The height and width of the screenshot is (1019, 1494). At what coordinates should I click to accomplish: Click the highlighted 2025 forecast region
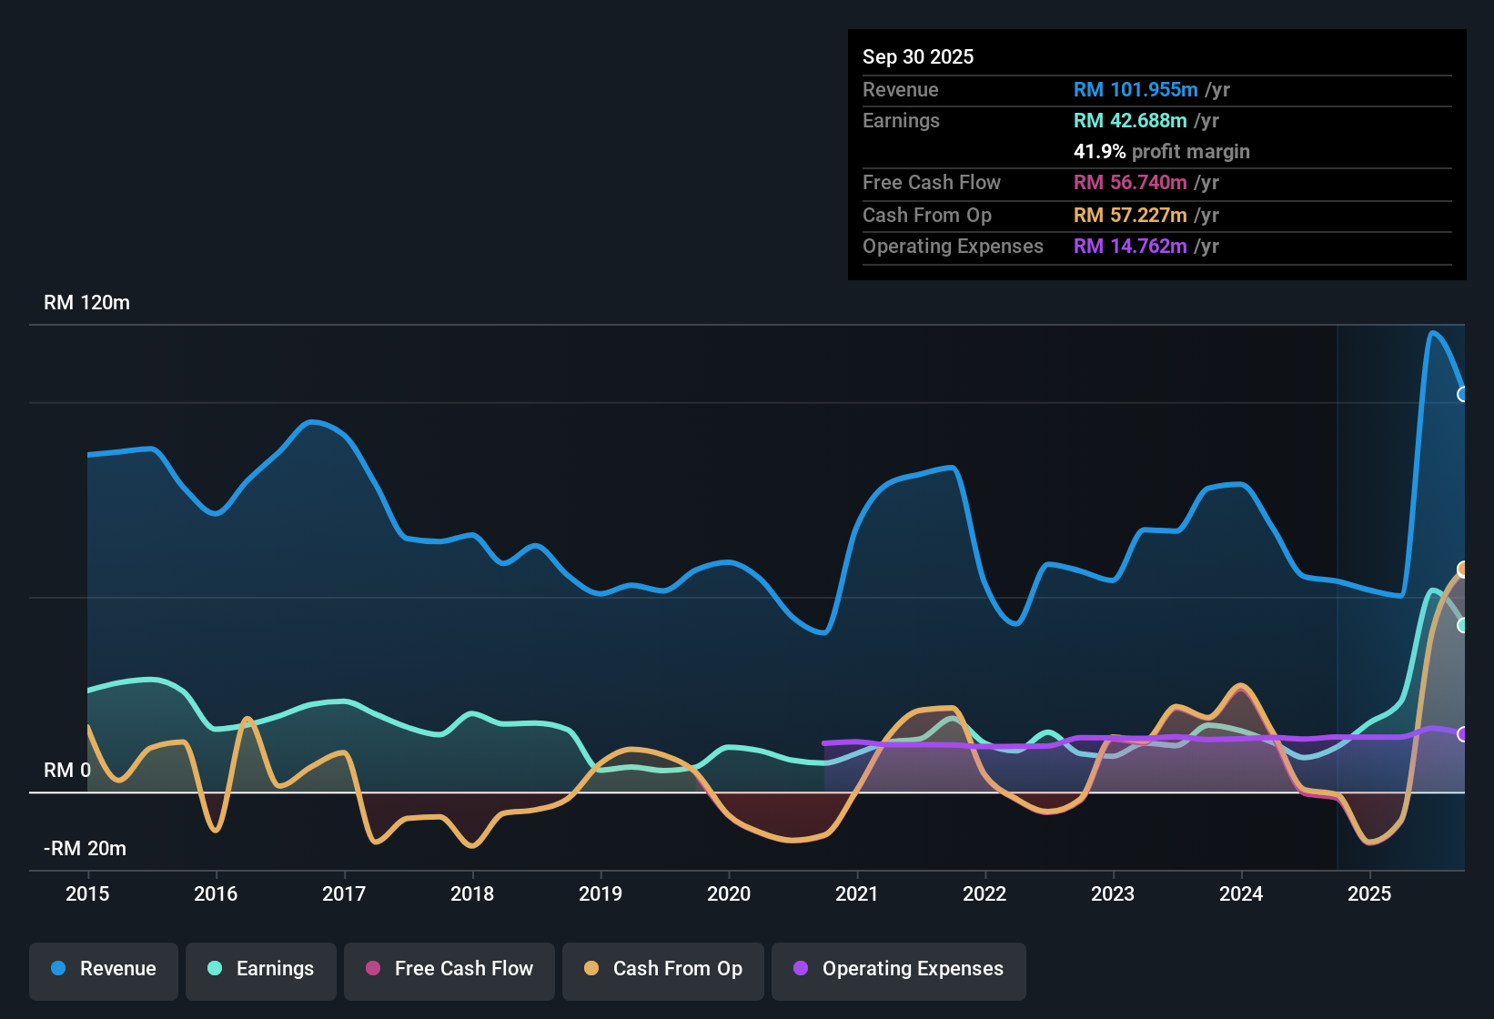click(1401, 591)
